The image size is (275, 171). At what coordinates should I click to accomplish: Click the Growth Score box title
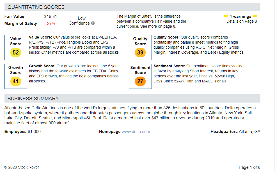point(16,70)
